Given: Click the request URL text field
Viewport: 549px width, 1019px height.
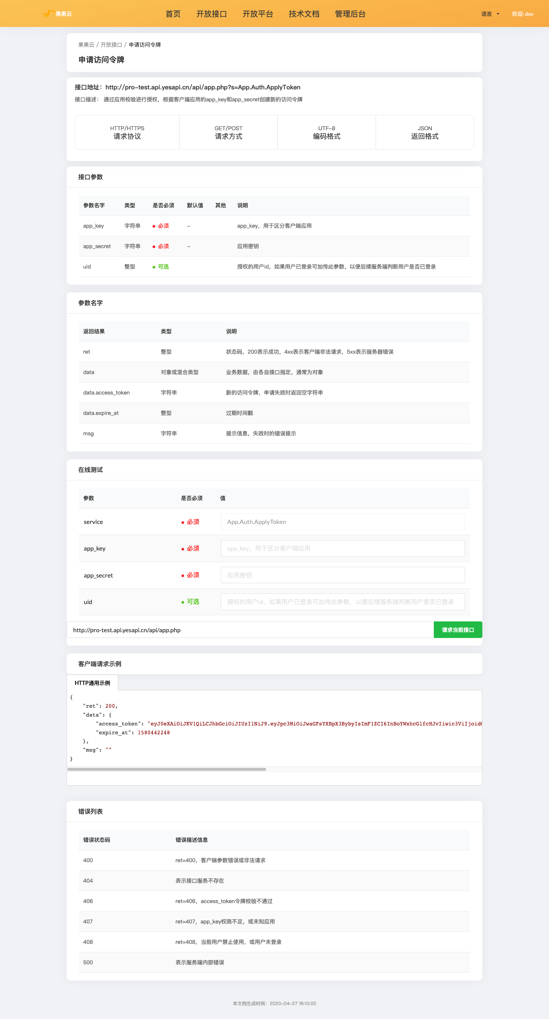Looking at the screenshot, I should pos(250,630).
